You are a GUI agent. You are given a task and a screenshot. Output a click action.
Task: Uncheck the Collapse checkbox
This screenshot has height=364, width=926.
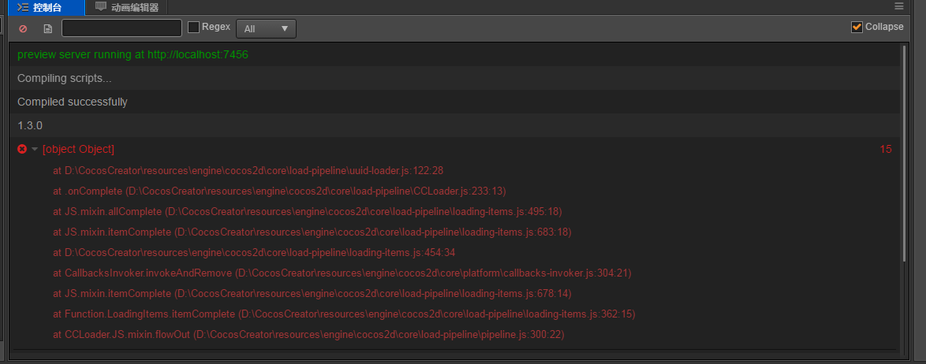857,28
